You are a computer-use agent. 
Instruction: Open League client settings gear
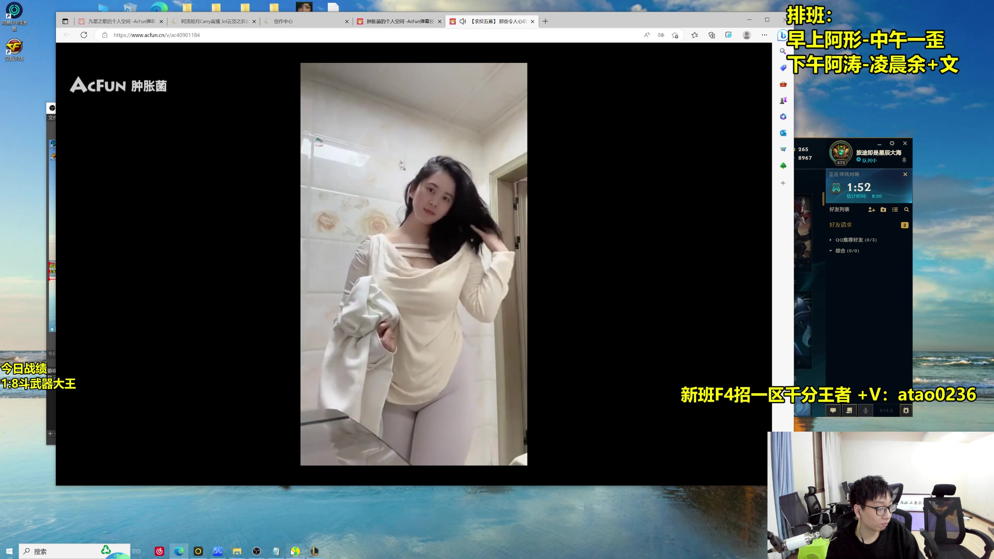892,143
